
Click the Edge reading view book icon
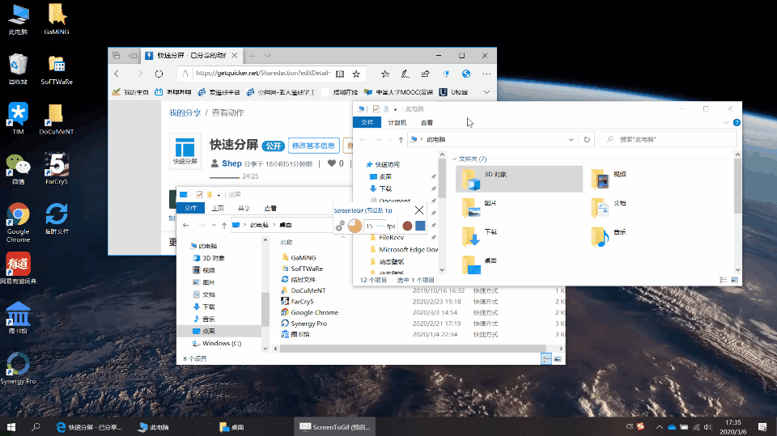[341, 74]
